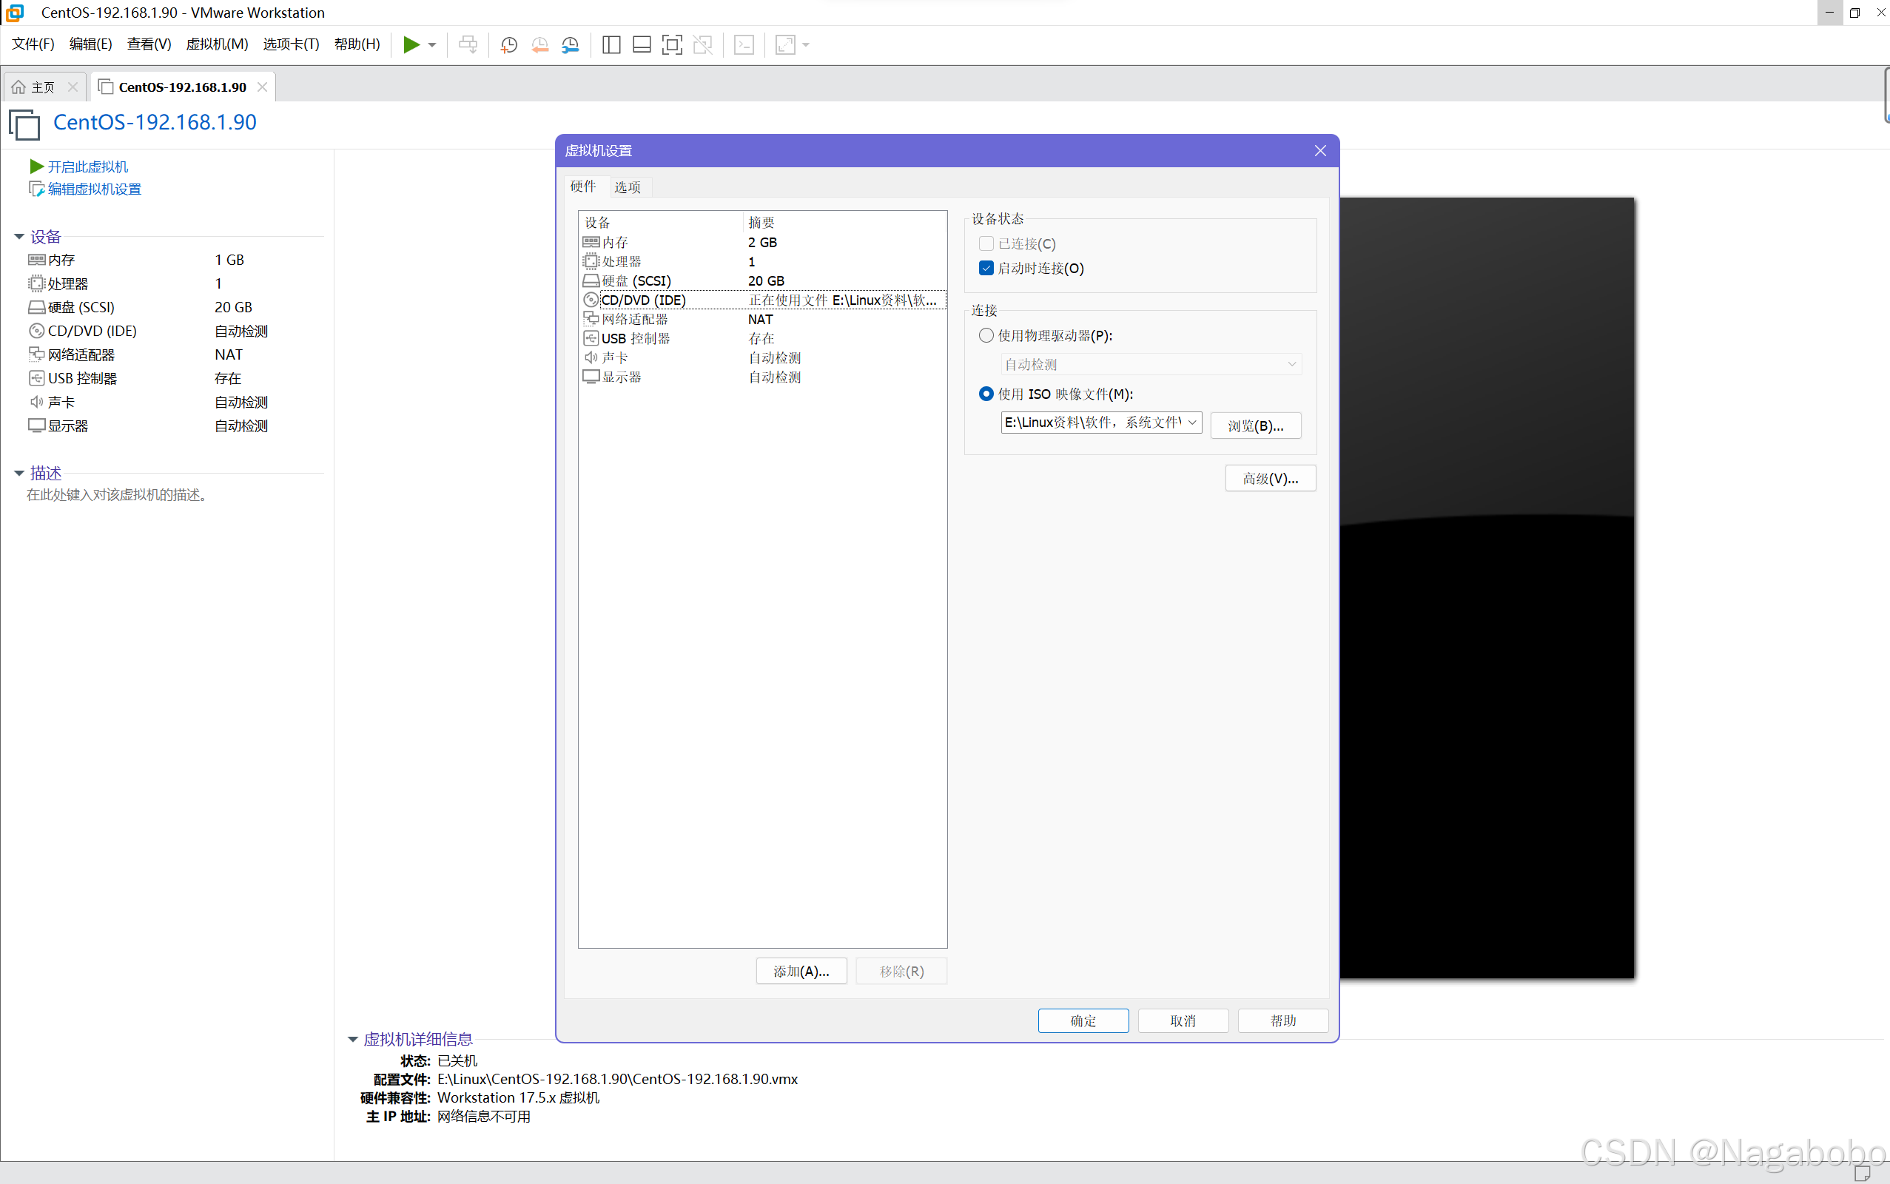Viewport: 1890px width, 1184px height.
Task: Select 使用 ISO 映像文件 radio option
Action: pyautogui.click(x=986, y=394)
